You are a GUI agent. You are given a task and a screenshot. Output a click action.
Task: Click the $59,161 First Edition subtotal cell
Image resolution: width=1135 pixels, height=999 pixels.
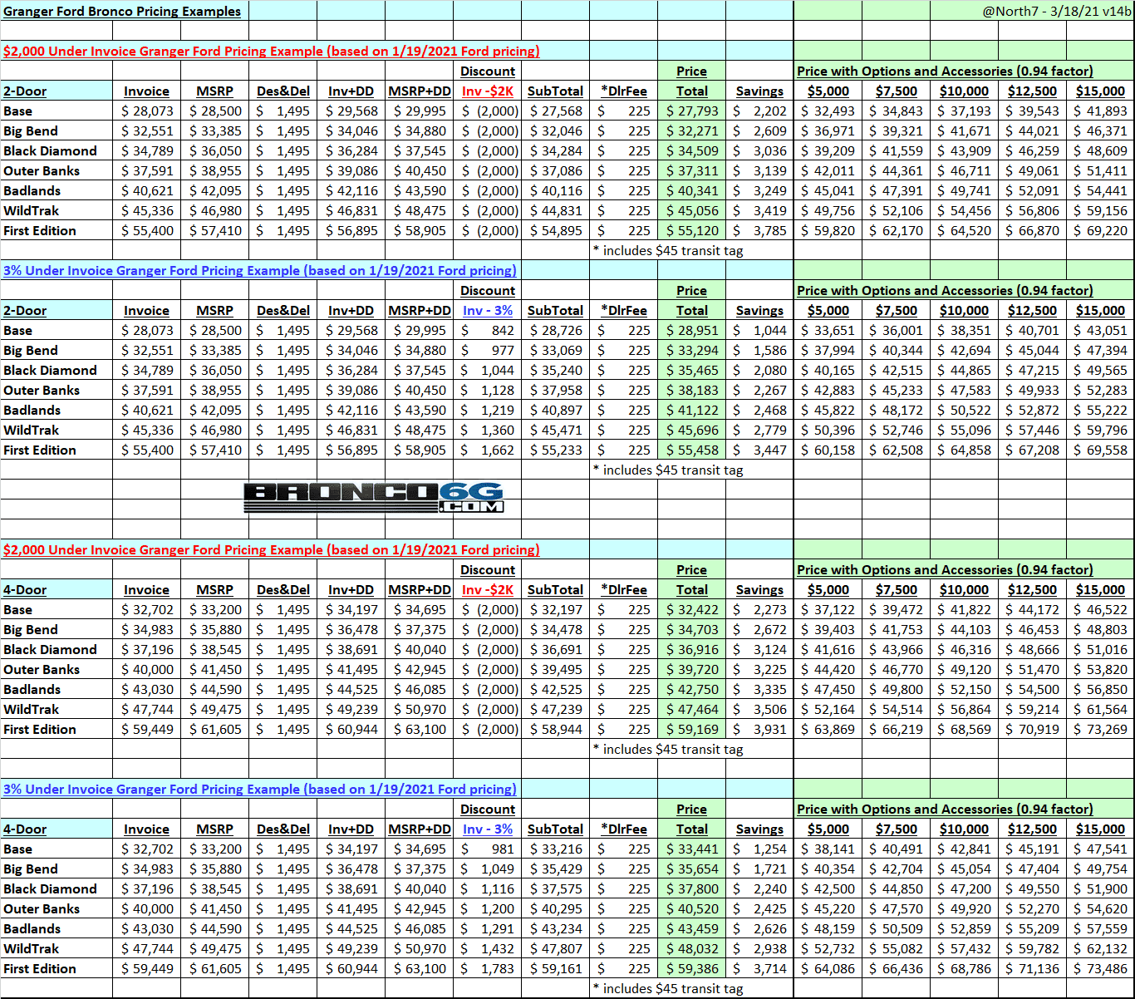[x=556, y=968]
